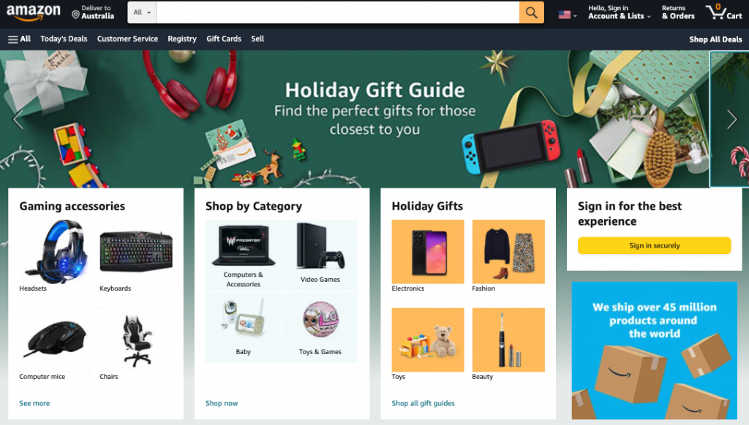Follow the Shop all gift guides link
The image size is (749, 425).
click(x=423, y=403)
